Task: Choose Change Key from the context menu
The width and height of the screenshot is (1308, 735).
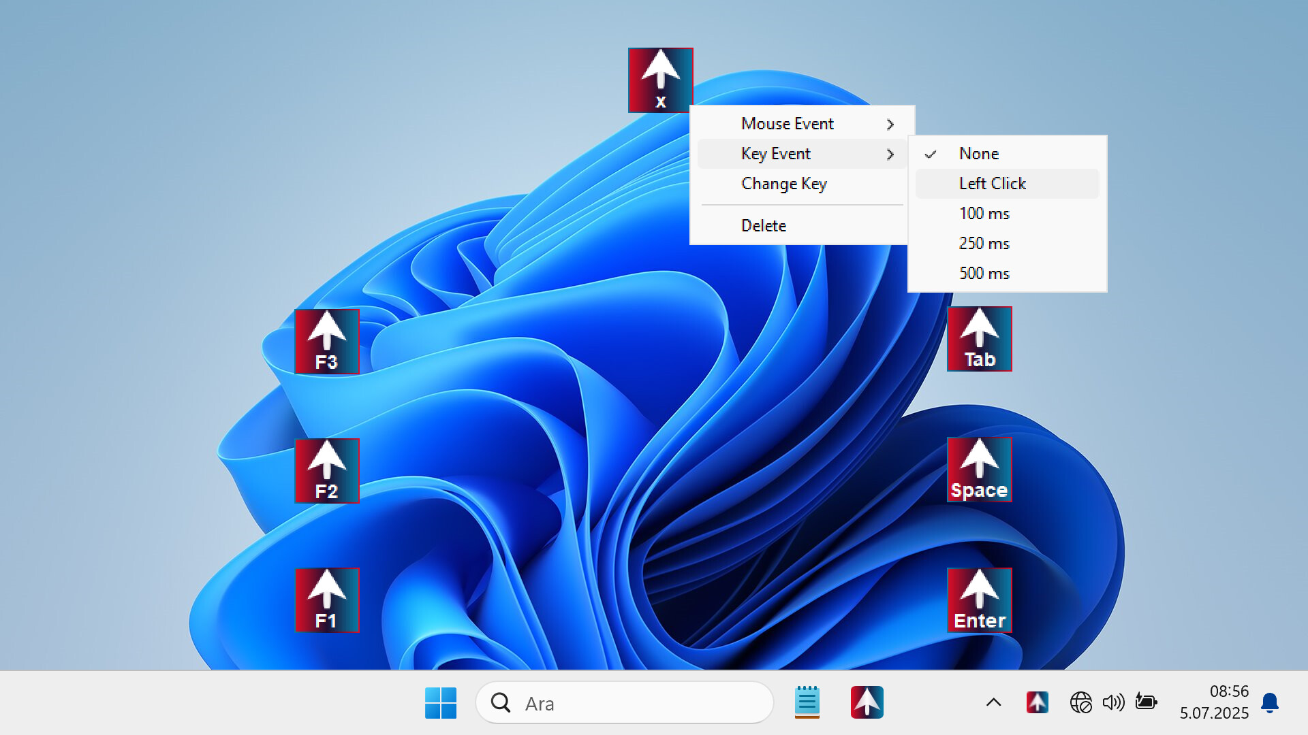Action: coord(784,184)
